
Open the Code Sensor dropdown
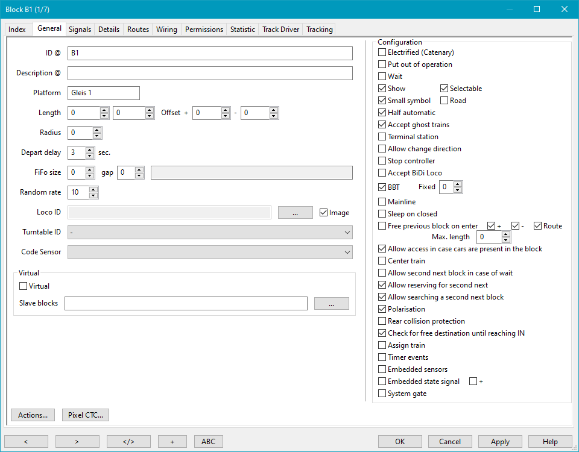pos(347,253)
